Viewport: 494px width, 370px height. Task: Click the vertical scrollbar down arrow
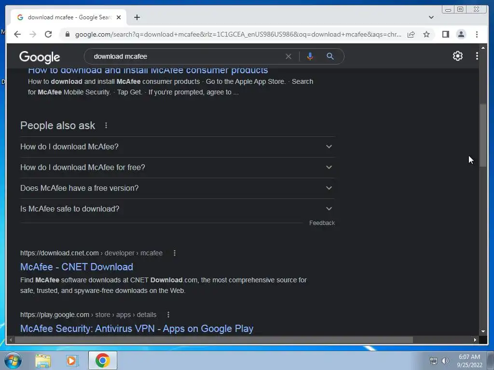[x=483, y=331]
